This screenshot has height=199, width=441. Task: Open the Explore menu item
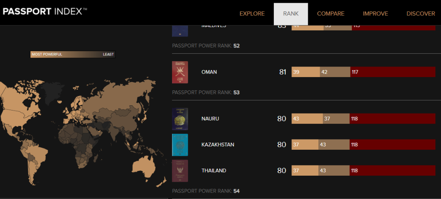[x=252, y=14]
